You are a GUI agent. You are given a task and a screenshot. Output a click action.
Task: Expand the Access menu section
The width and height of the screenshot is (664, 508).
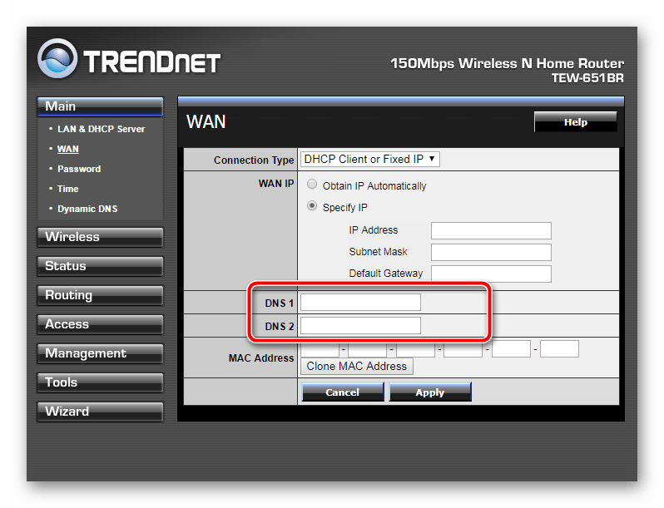click(100, 324)
